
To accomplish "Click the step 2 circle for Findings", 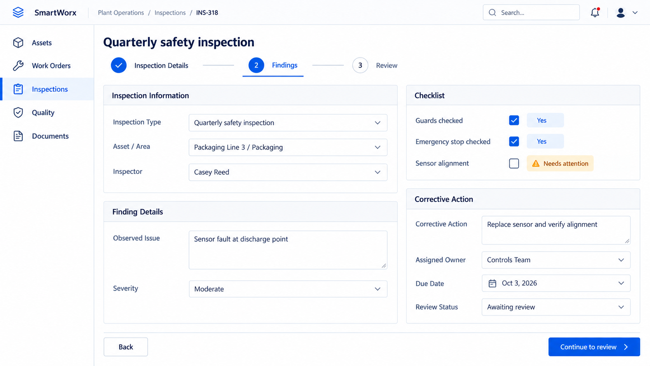I will pos(256,65).
